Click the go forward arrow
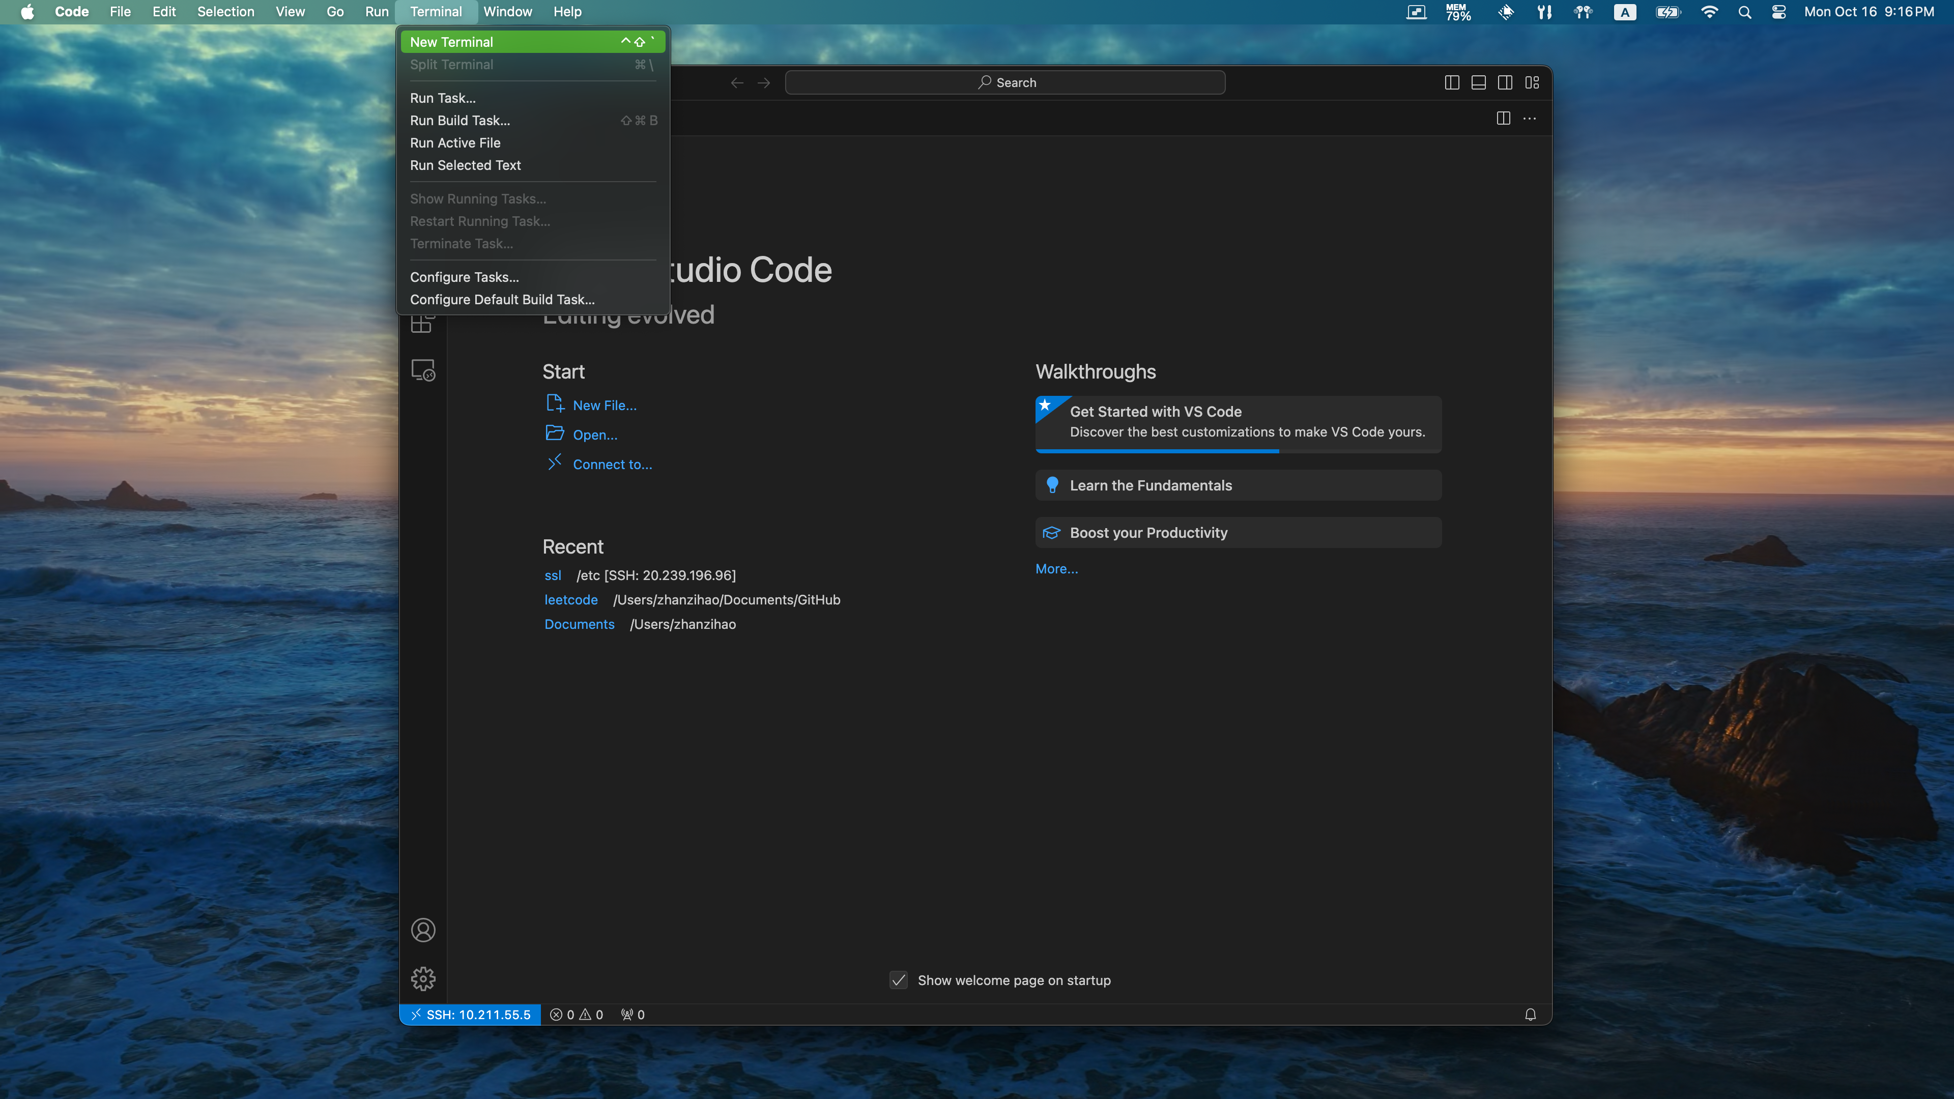Image resolution: width=1954 pixels, height=1099 pixels. coord(764,82)
